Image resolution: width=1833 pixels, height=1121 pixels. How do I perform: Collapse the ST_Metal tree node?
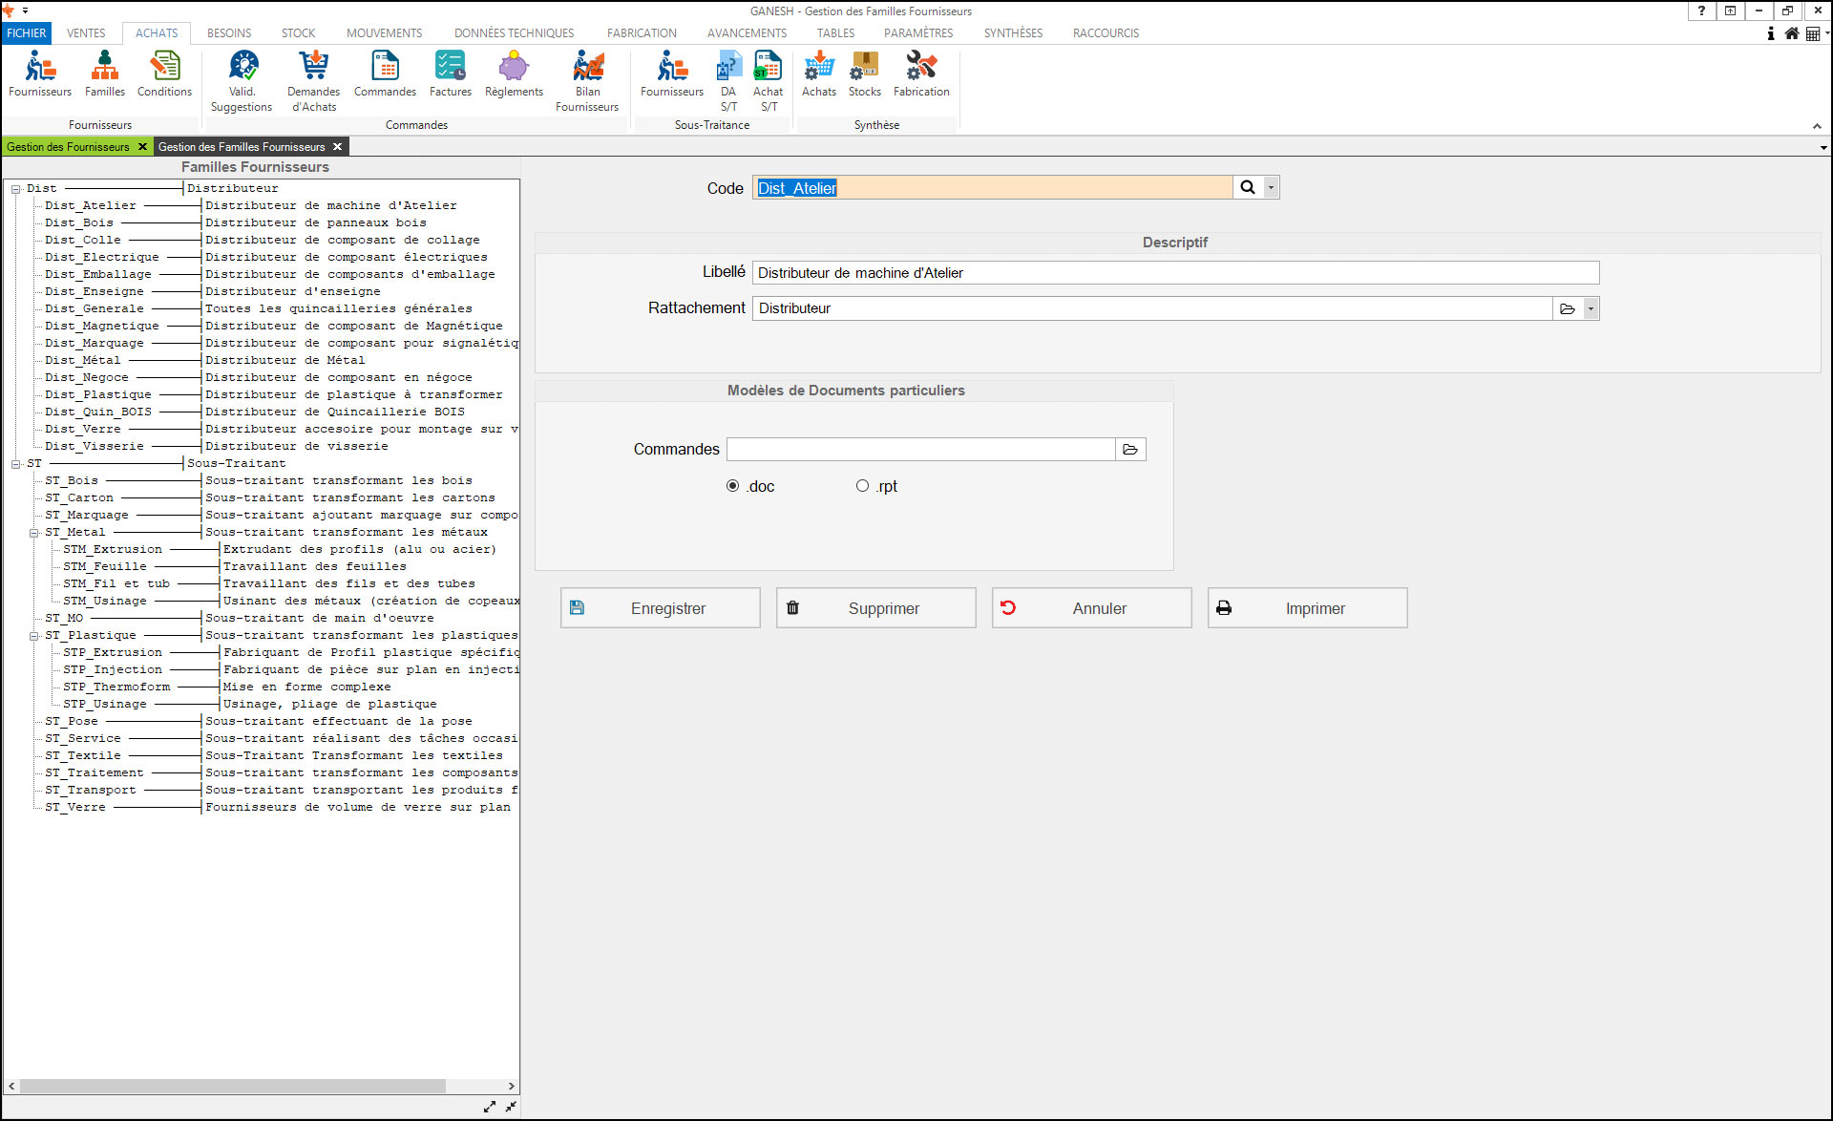(x=34, y=533)
